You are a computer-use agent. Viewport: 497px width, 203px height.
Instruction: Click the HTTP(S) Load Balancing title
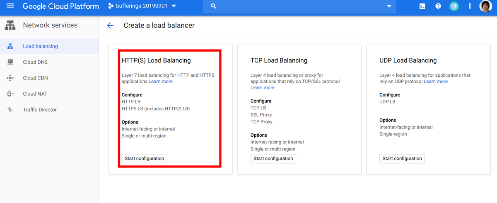(156, 60)
